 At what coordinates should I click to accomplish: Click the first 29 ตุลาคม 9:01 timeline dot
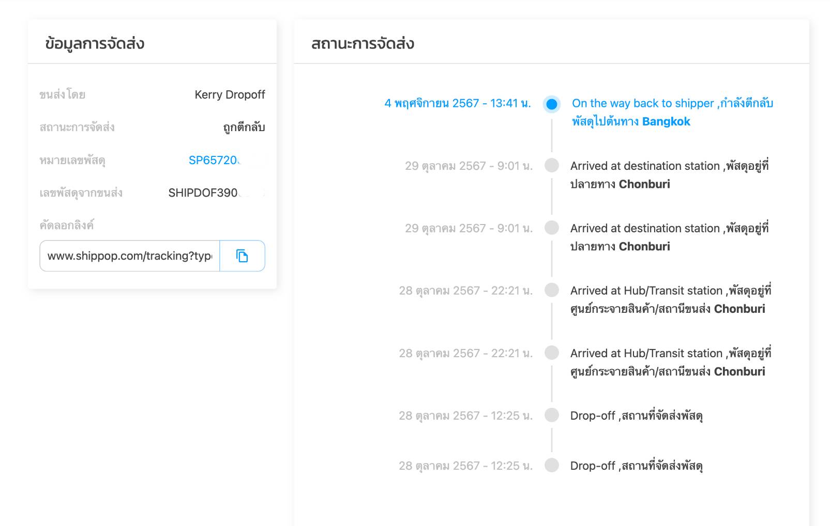552,165
